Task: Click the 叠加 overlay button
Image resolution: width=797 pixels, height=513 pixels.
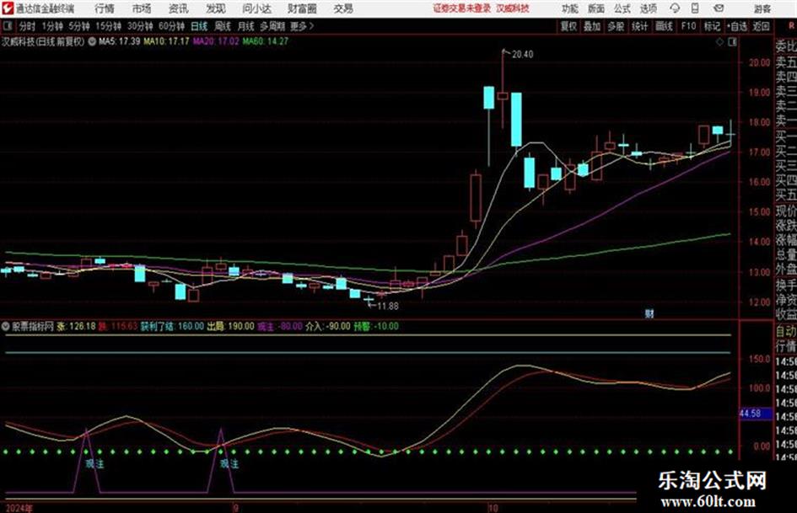Action: (592, 26)
